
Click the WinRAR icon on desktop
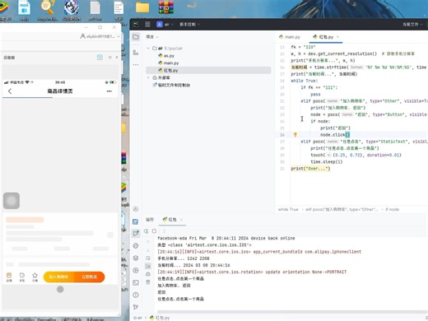[166, 7]
